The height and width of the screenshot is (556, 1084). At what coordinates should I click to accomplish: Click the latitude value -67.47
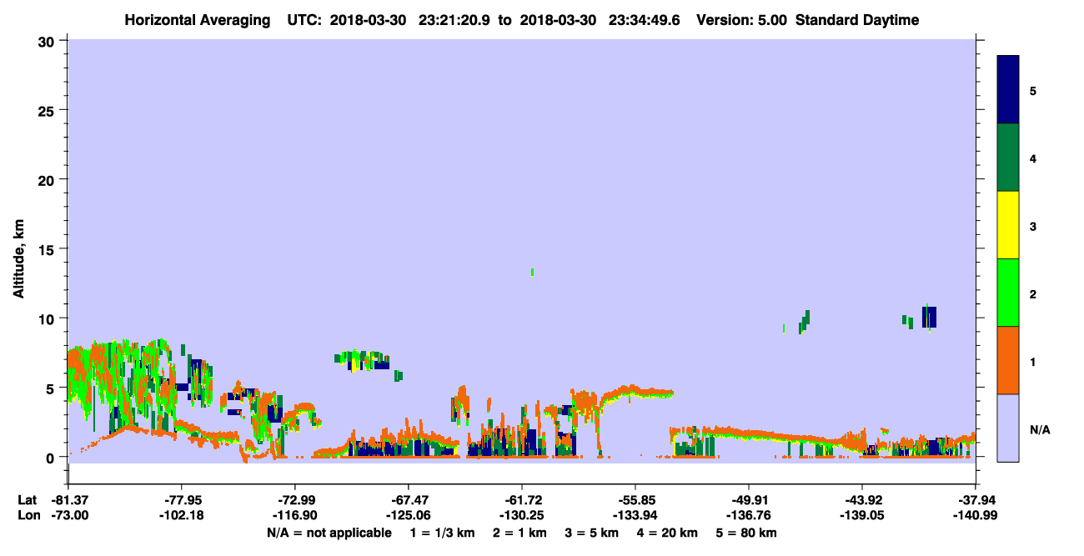[408, 500]
